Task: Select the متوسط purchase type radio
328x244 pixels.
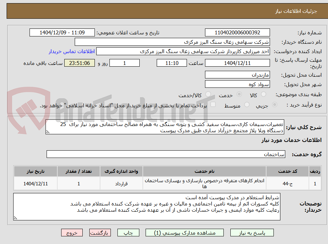Action: pos(247,104)
